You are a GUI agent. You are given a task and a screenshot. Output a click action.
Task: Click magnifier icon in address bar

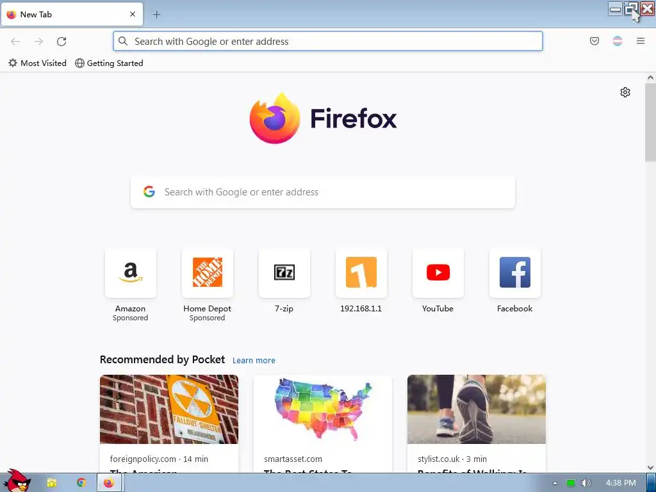122,41
